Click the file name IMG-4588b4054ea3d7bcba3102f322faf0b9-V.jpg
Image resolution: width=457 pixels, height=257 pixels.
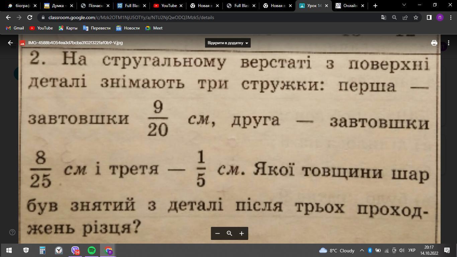(x=75, y=43)
